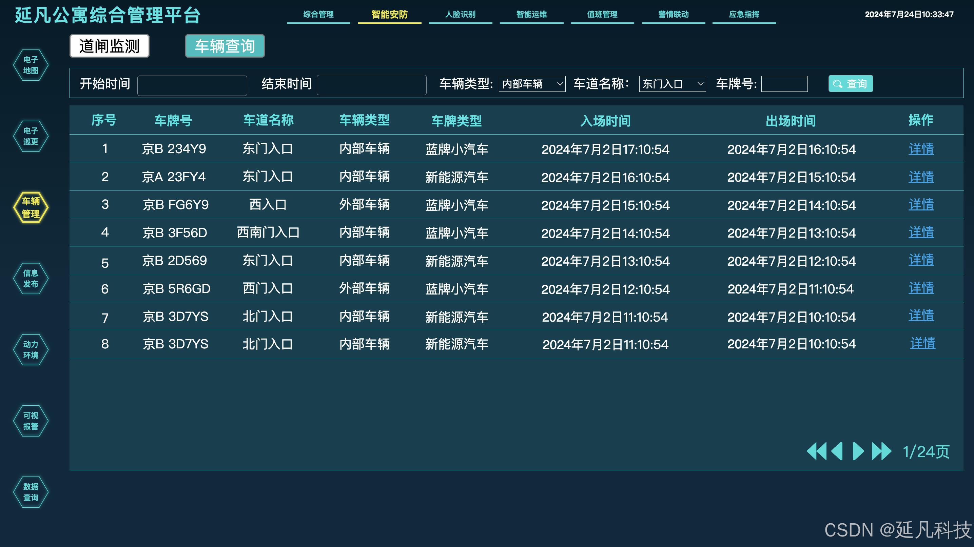
Task: Click the 序号 column header
Action: point(104,120)
